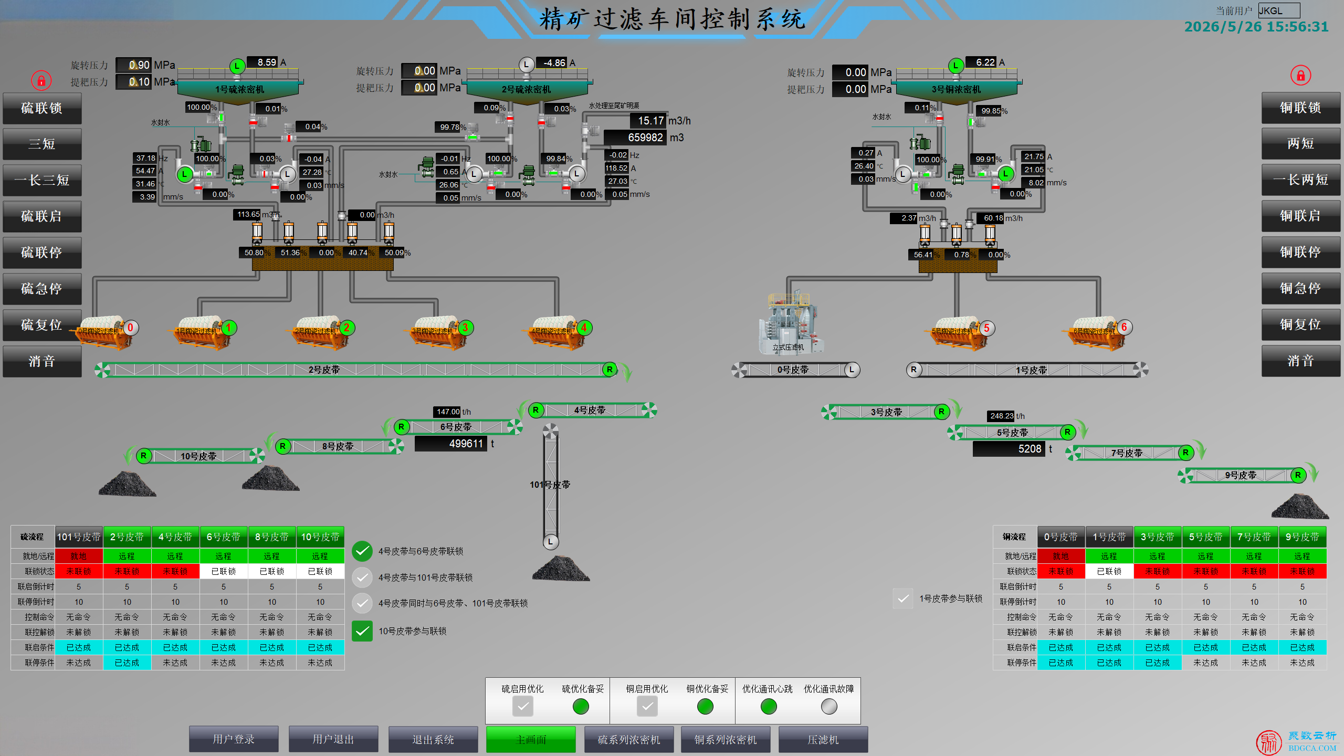Click the 0号皮带 header cell in 铜流程 table

(x=1060, y=537)
